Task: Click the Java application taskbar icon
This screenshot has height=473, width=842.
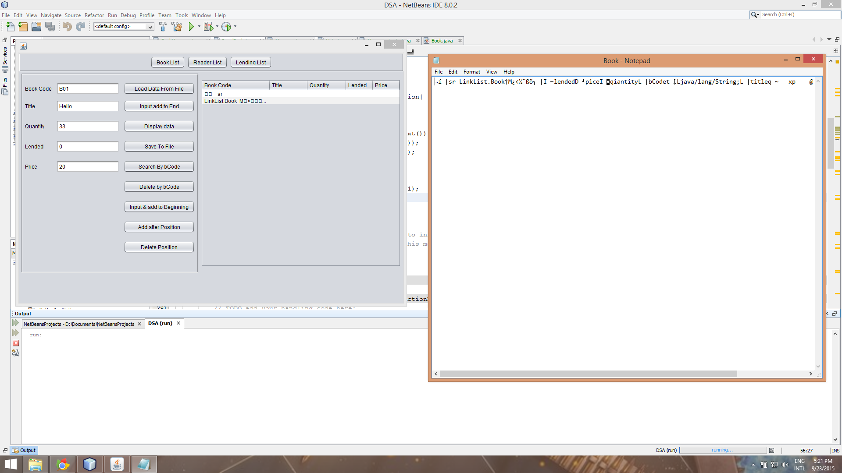Action: pyautogui.click(x=117, y=464)
